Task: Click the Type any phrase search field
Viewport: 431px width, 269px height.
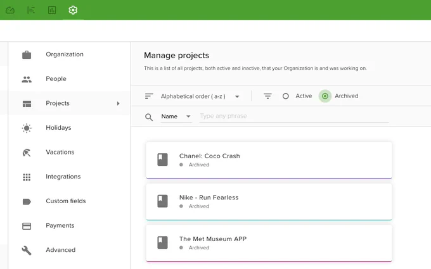Action: pos(294,116)
